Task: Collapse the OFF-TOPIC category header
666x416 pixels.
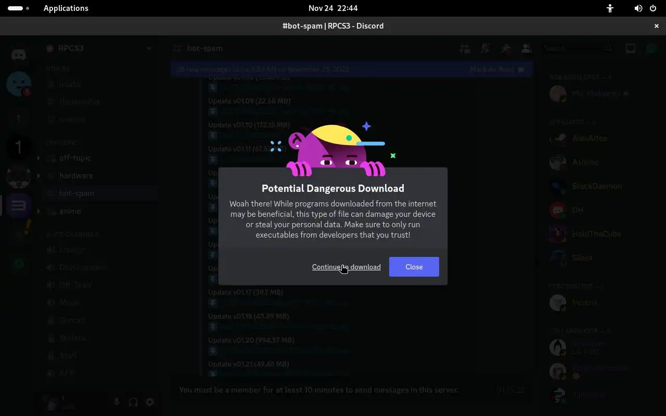Action: point(61,142)
